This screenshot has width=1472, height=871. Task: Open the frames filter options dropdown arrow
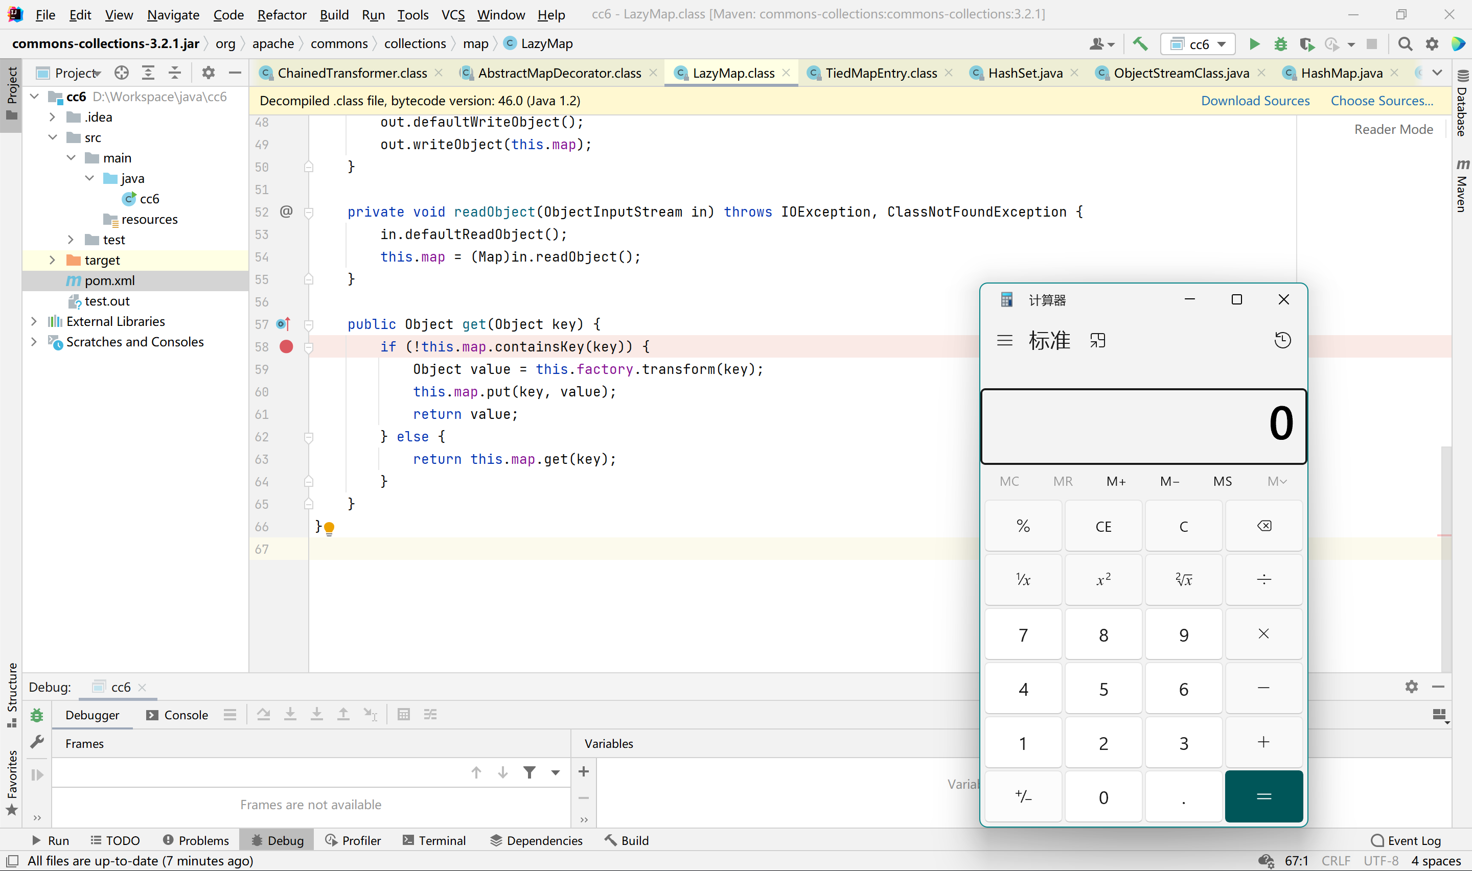(x=556, y=772)
